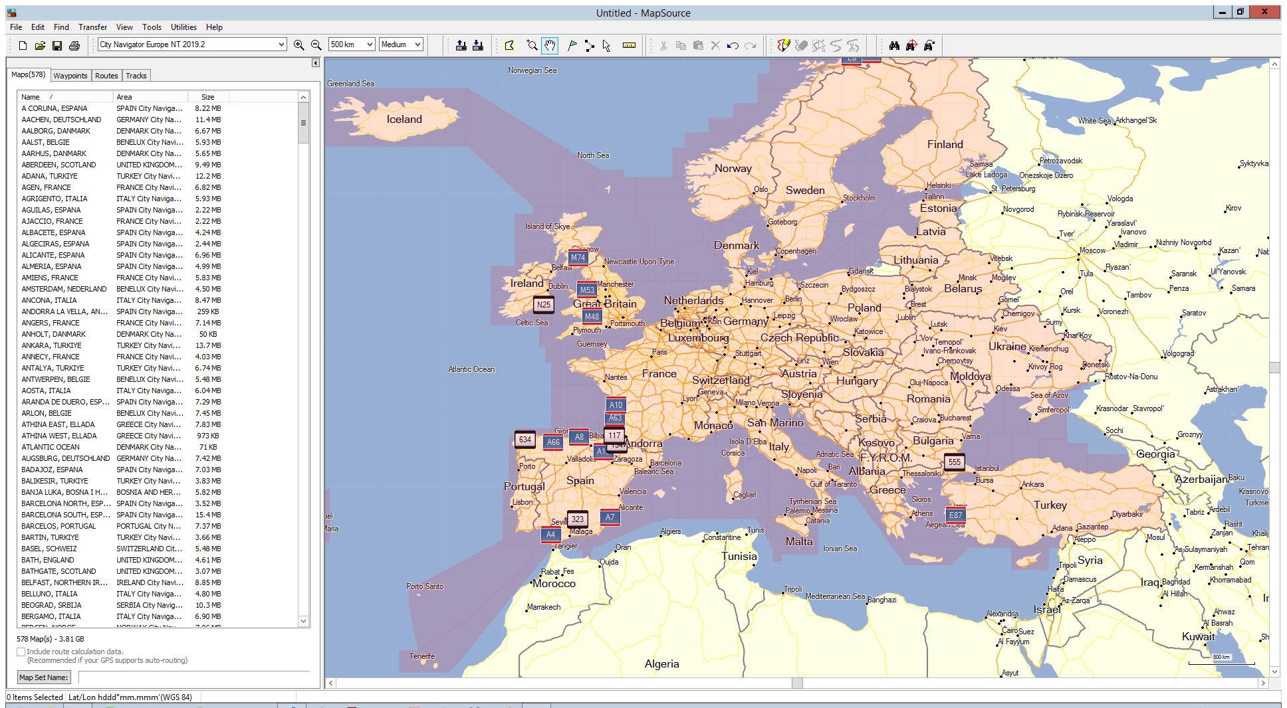Open the View menu
The width and height of the screenshot is (1287, 708).
click(124, 27)
